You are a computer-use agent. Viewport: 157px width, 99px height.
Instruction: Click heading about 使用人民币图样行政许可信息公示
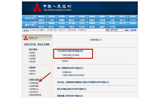(83, 82)
